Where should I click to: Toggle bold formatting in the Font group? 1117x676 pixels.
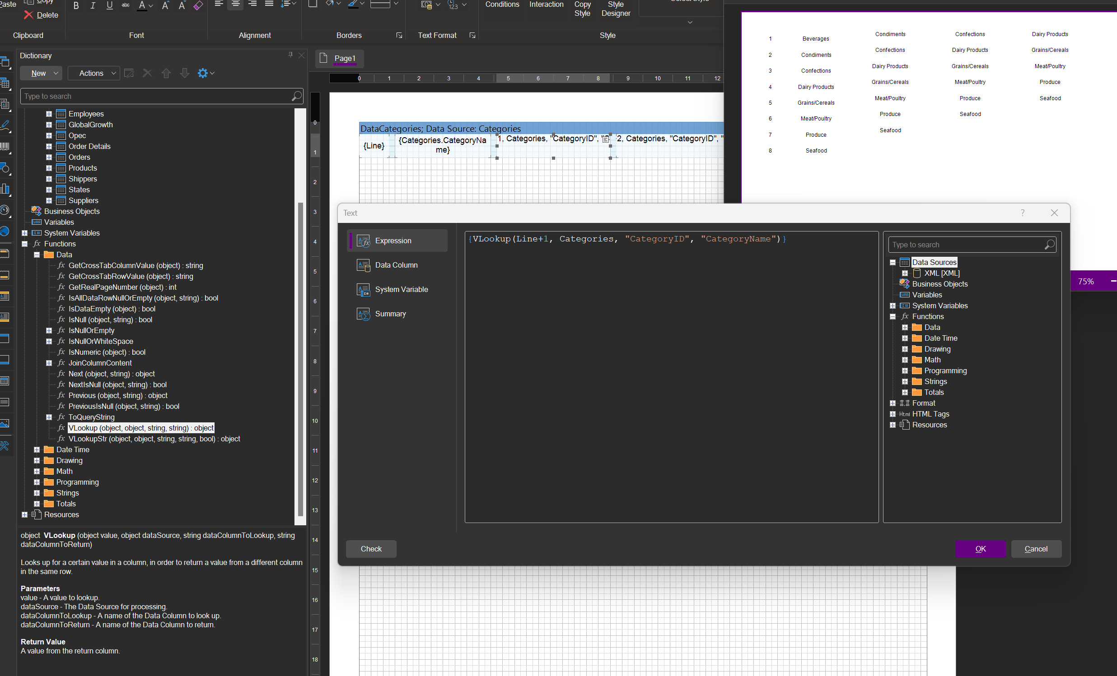pos(76,5)
